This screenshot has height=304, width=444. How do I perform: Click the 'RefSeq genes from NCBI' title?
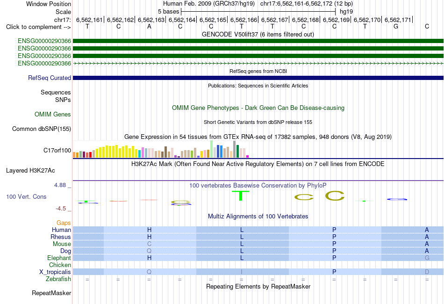(258, 71)
